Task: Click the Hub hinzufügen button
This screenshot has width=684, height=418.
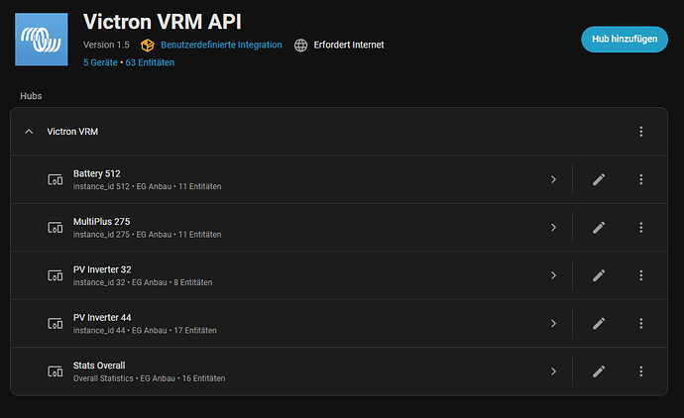Action: click(624, 40)
